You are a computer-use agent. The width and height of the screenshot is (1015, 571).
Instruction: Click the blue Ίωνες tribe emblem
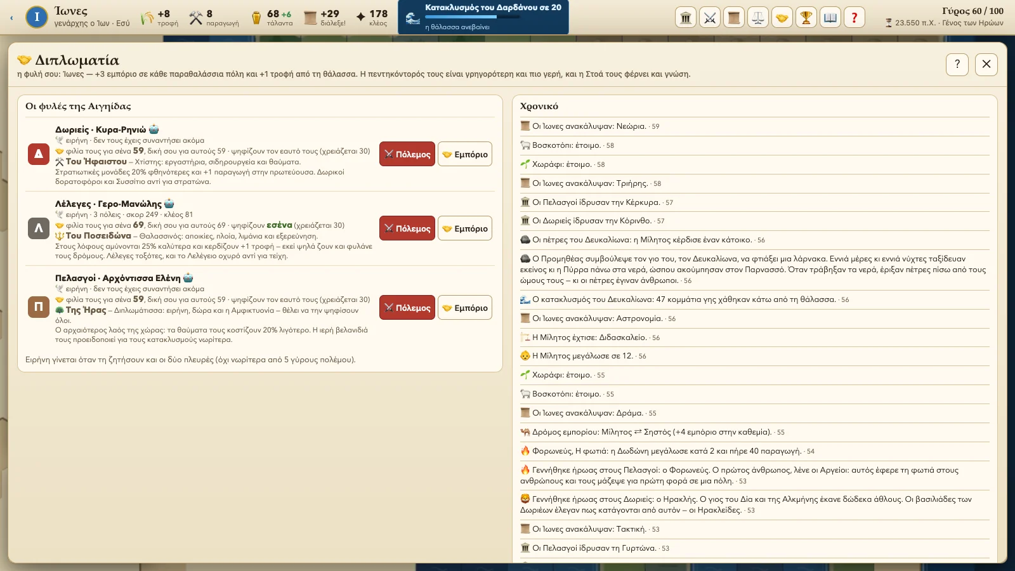click(37, 17)
